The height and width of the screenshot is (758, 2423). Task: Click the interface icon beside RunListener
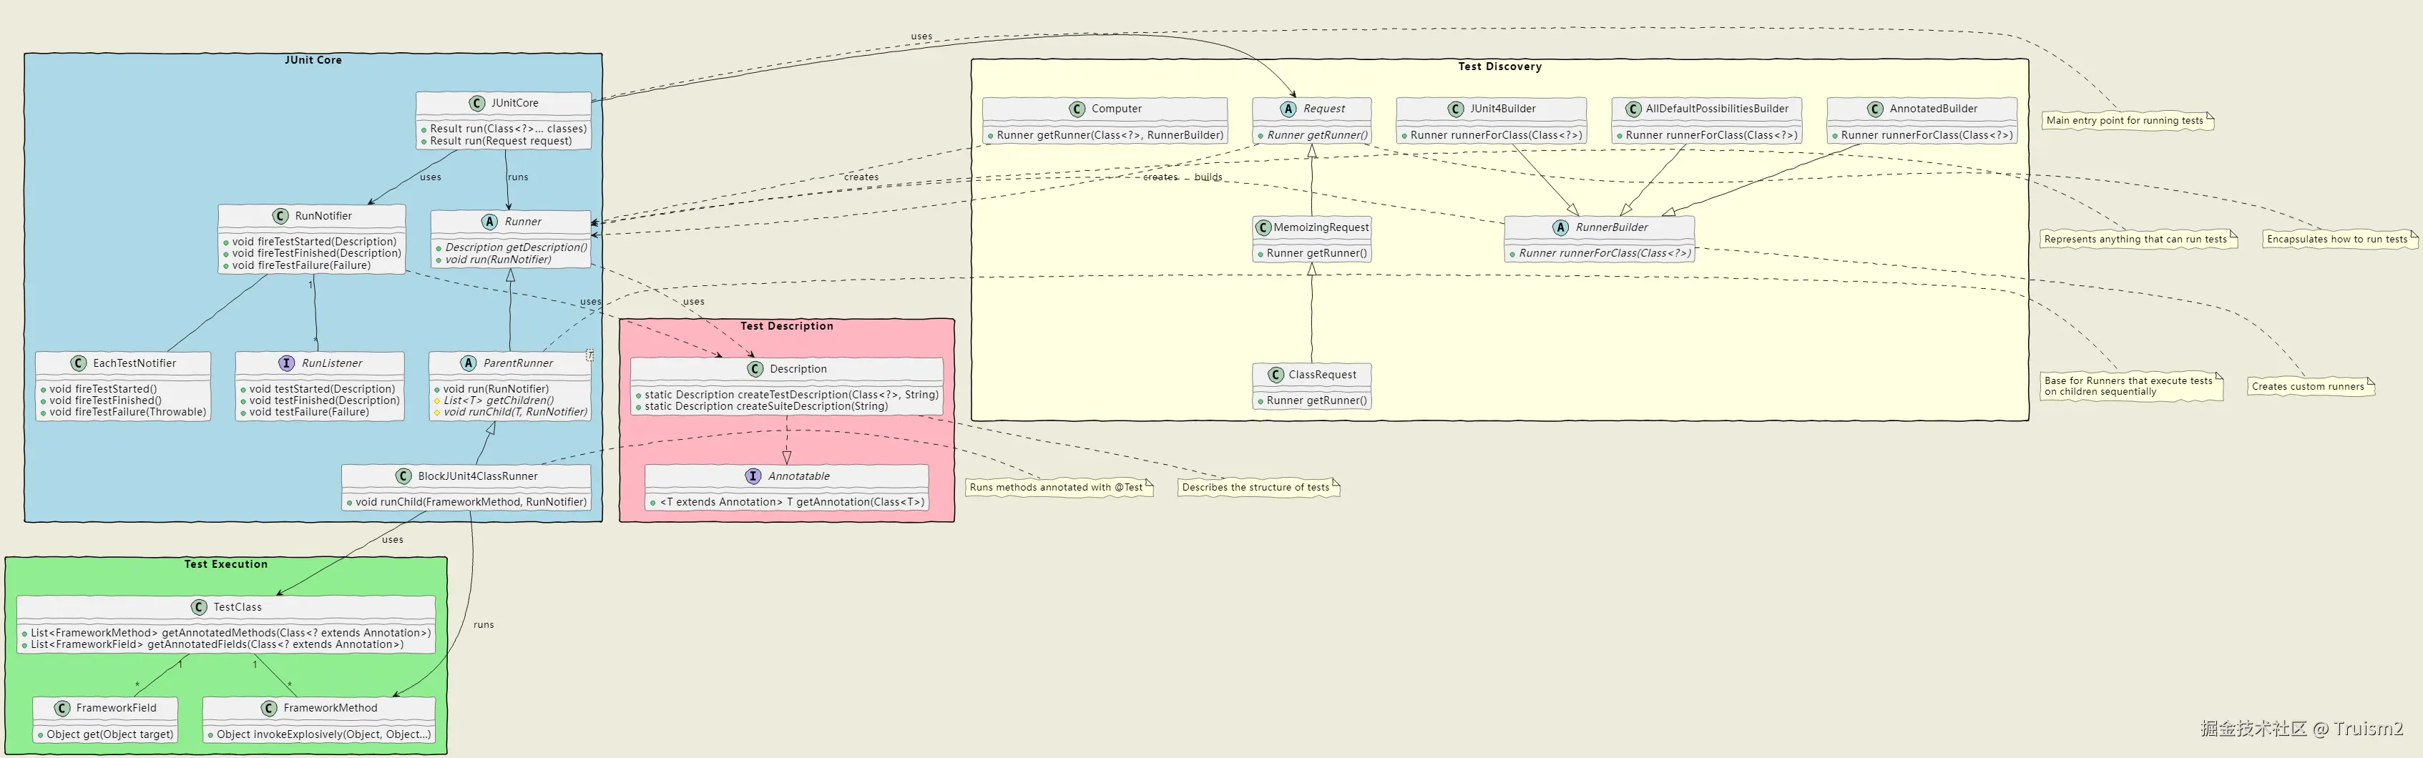[287, 363]
